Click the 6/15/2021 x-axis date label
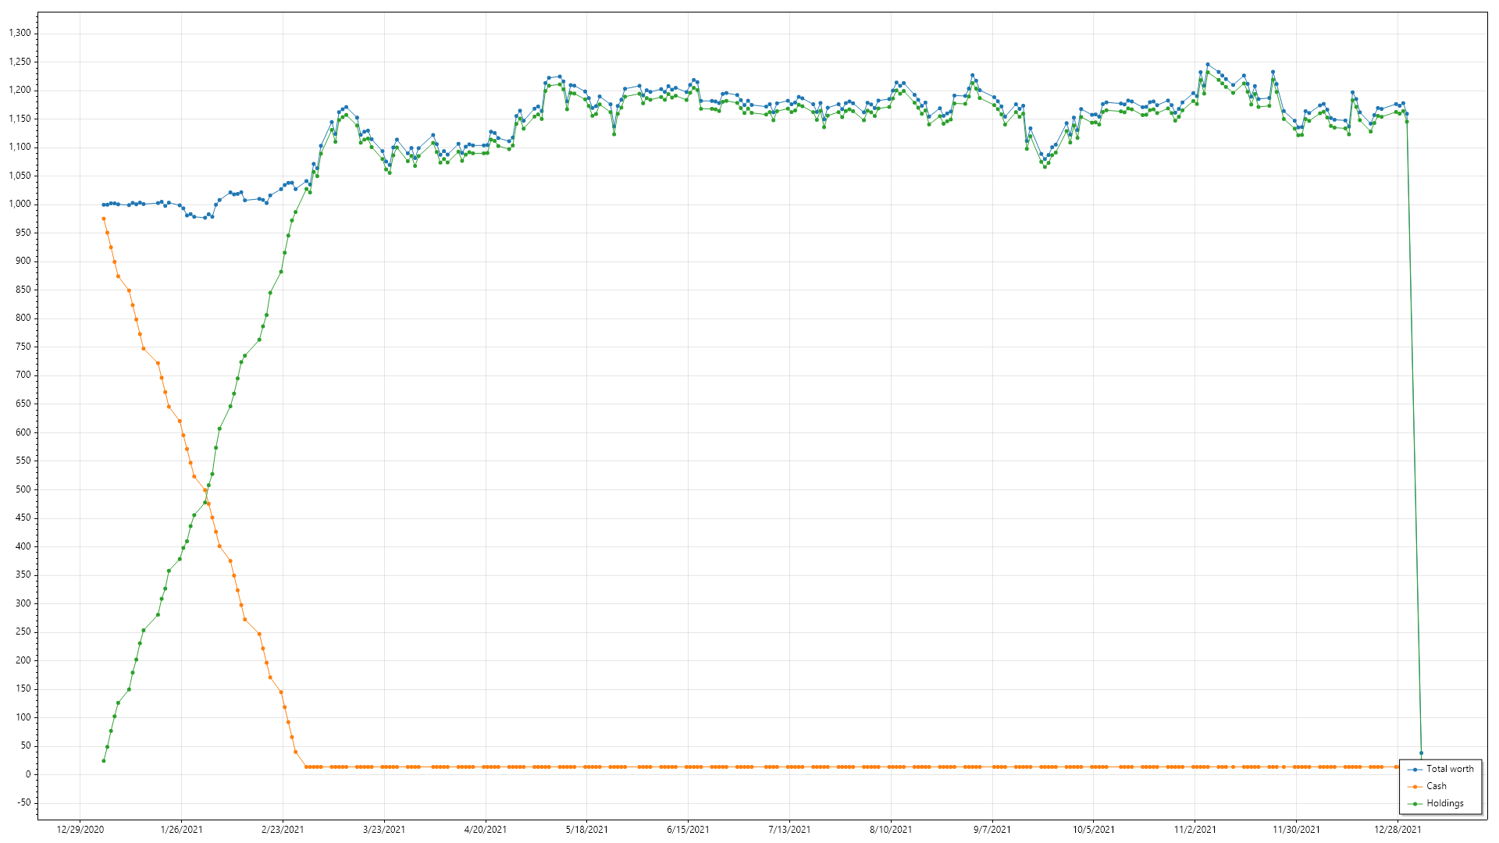 click(x=688, y=830)
